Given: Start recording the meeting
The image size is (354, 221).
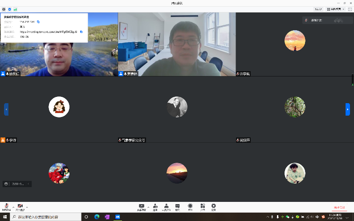Looking at the screenshot, I should 190,207.
